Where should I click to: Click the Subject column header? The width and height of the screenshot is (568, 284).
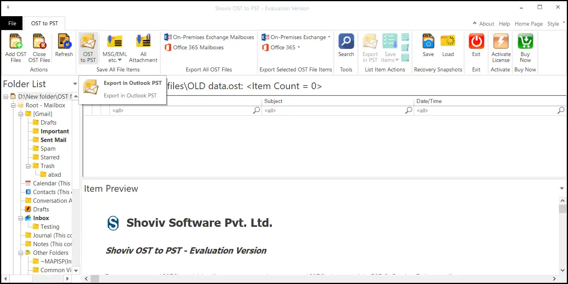click(338, 101)
